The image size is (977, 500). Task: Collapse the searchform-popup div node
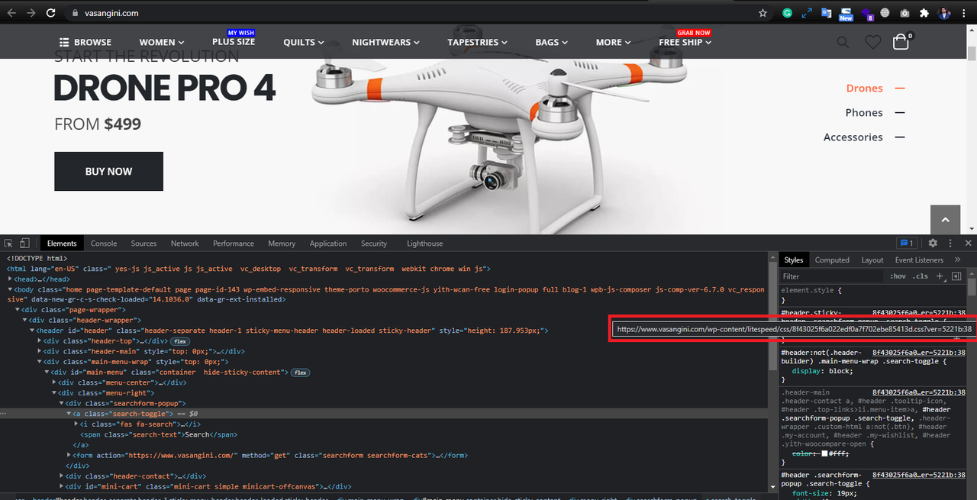tap(62, 403)
